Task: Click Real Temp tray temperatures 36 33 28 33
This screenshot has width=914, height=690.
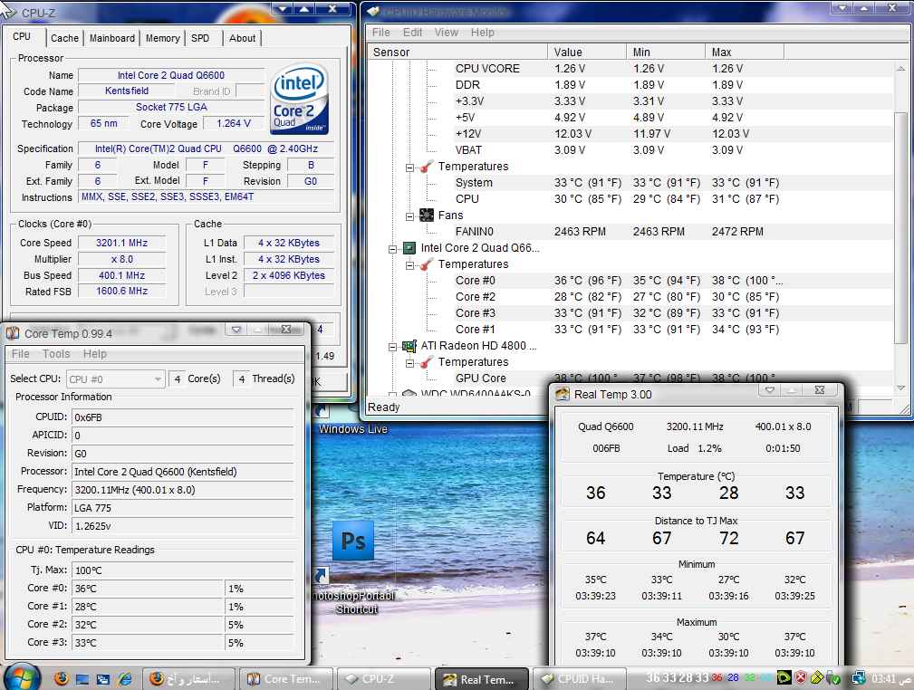Action: pyautogui.click(x=678, y=677)
